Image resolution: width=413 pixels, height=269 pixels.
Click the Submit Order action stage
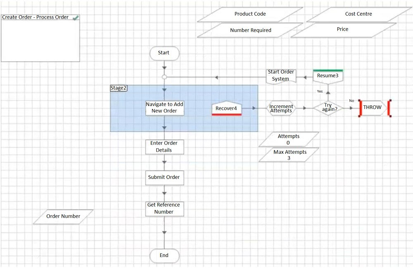[x=164, y=177]
